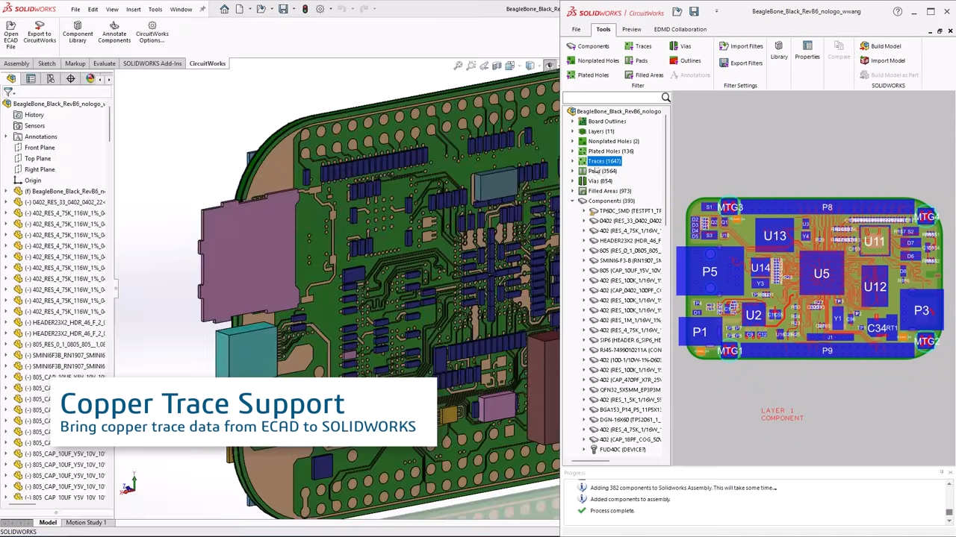
Task: Select the Motion Study 1 tab
Action: click(85, 523)
